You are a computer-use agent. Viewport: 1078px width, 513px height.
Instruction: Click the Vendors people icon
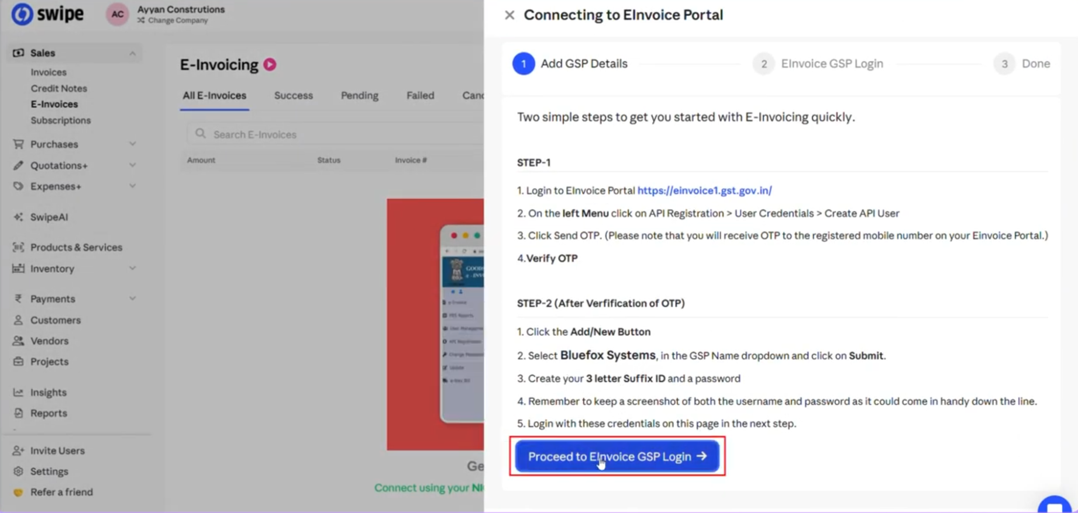18,341
